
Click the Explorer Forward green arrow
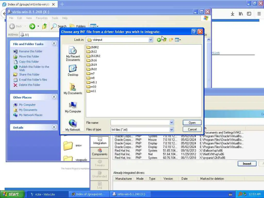[32, 26]
